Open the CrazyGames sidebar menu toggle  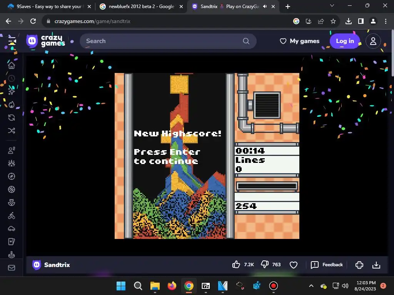pos(12,41)
